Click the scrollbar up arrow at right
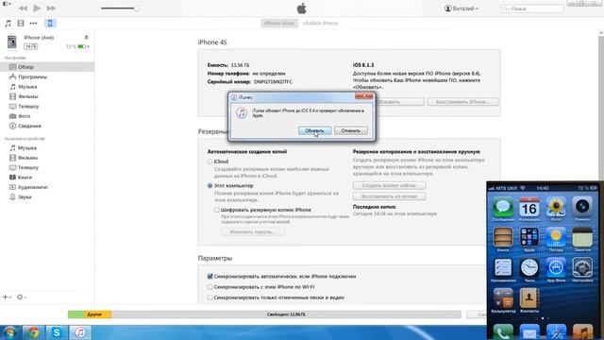This screenshot has width=604, height=340. coord(601,34)
